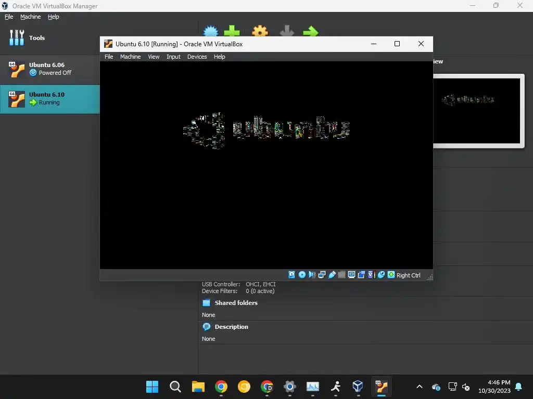Open the File menu of the VM window
The height and width of the screenshot is (399, 533).
109,57
